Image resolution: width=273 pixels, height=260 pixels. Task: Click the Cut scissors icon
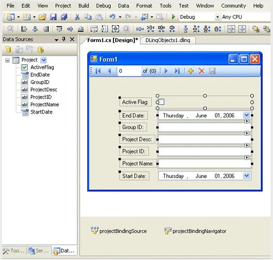coord(77,17)
